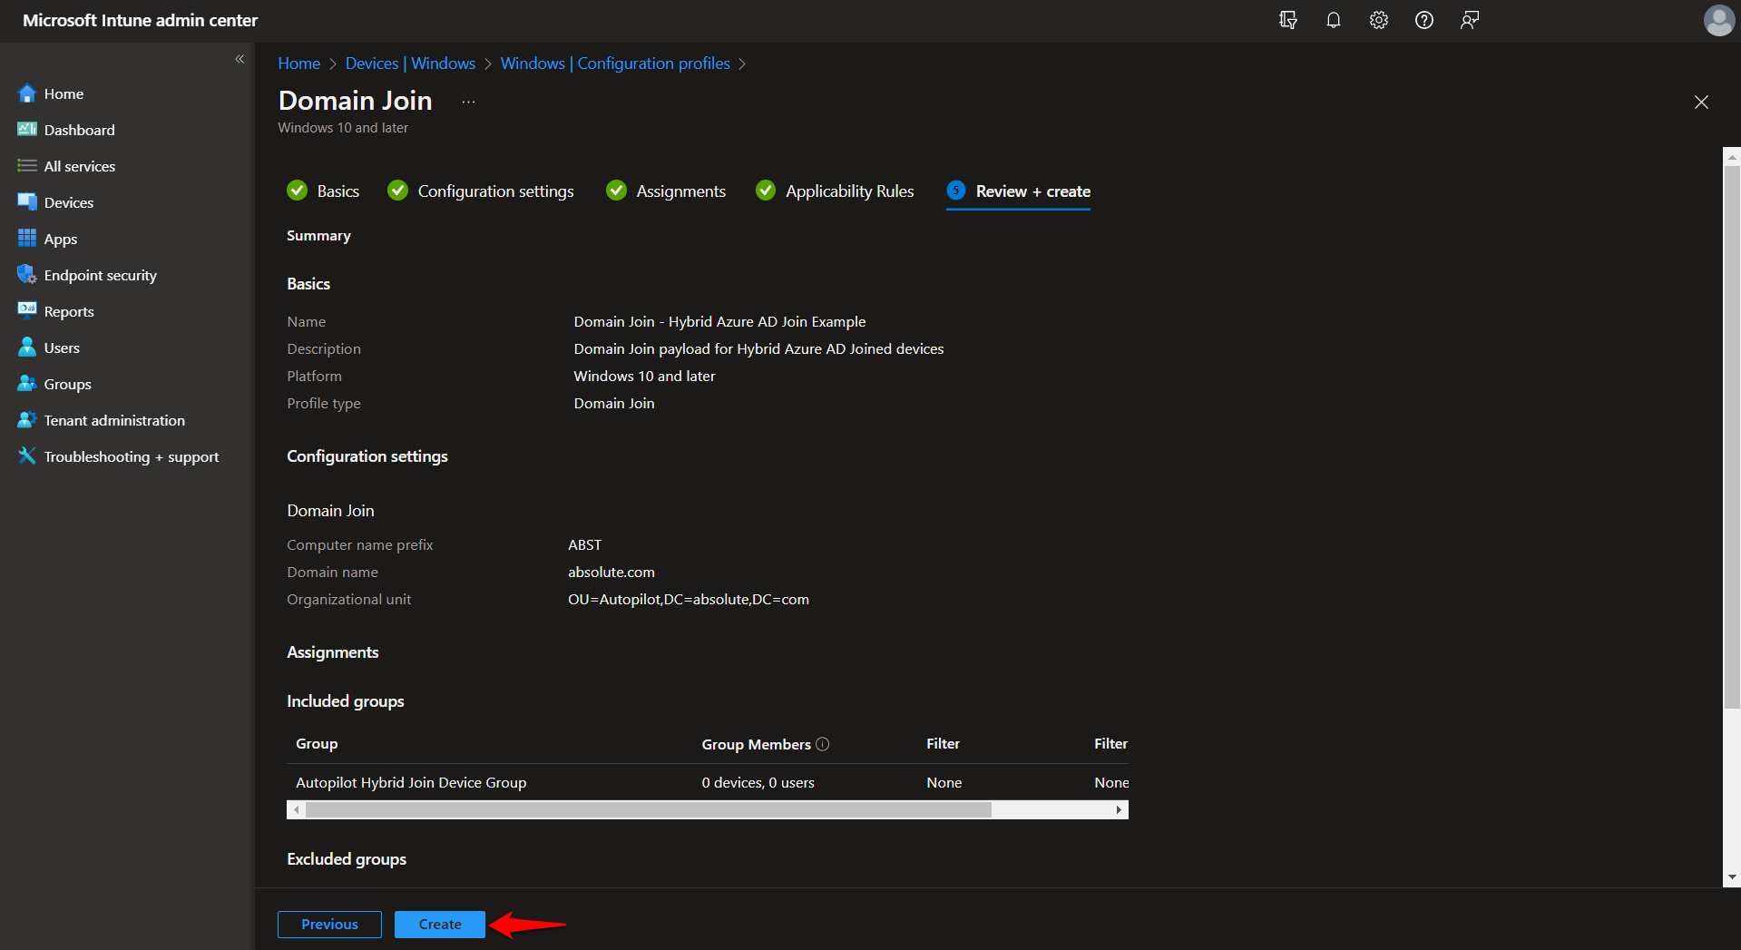Open the help question mark icon
This screenshot has height=950, width=1741.
point(1423,20)
